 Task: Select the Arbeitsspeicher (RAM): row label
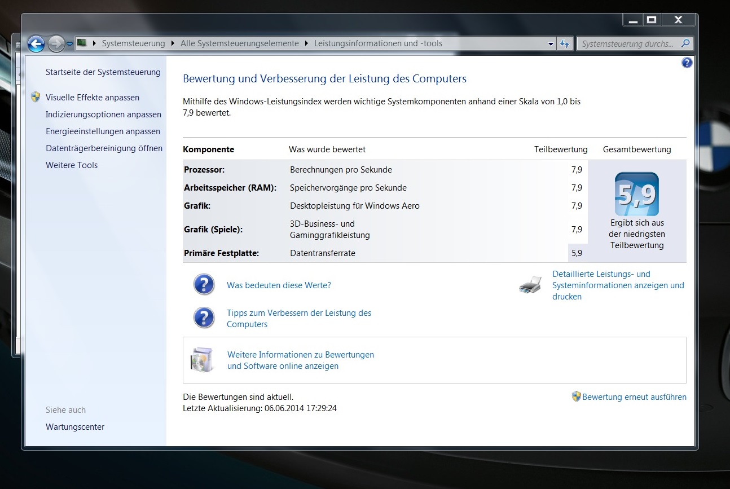[230, 188]
